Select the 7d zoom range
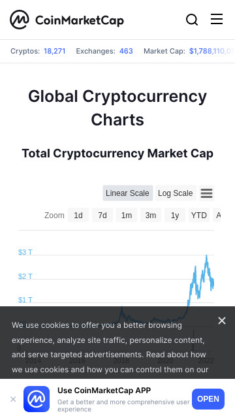Image resolution: width=235 pixels, height=418 pixels. click(x=102, y=215)
